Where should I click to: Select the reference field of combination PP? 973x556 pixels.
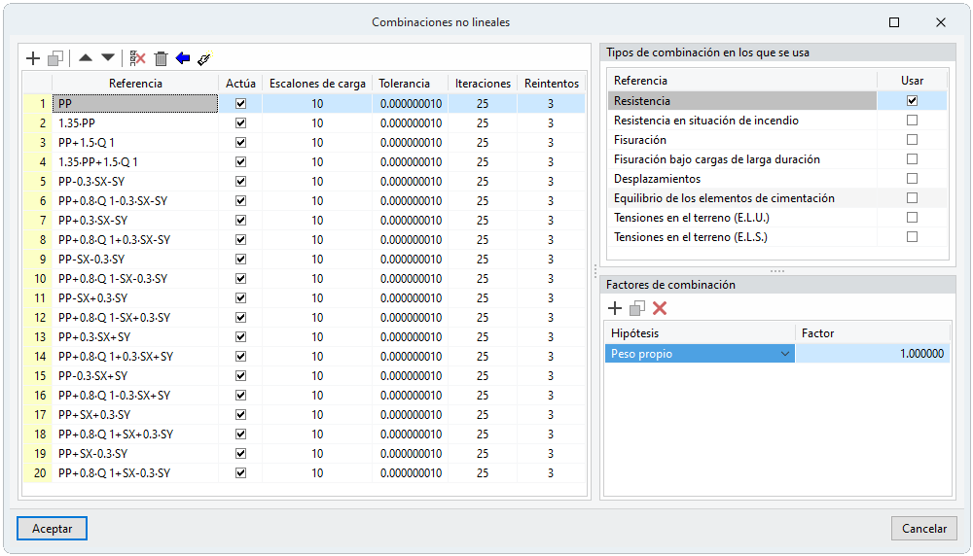tap(135, 103)
